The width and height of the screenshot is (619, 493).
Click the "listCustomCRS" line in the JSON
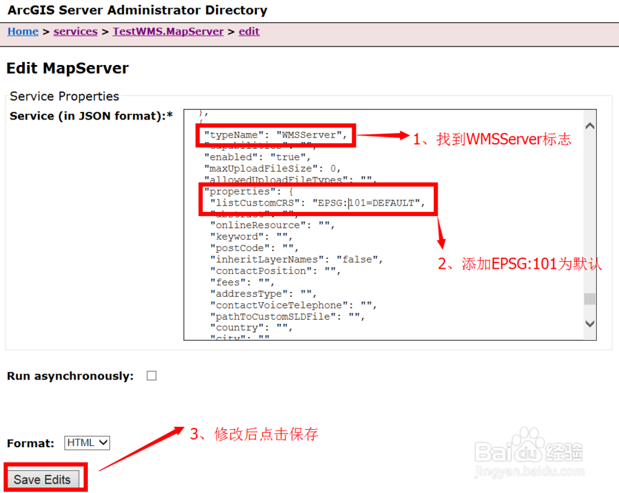[x=318, y=203]
